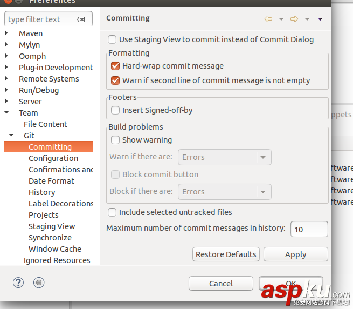Open the Window Cache page
The width and height of the screenshot is (353, 309).
pyautogui.click(x=55, y=249)
